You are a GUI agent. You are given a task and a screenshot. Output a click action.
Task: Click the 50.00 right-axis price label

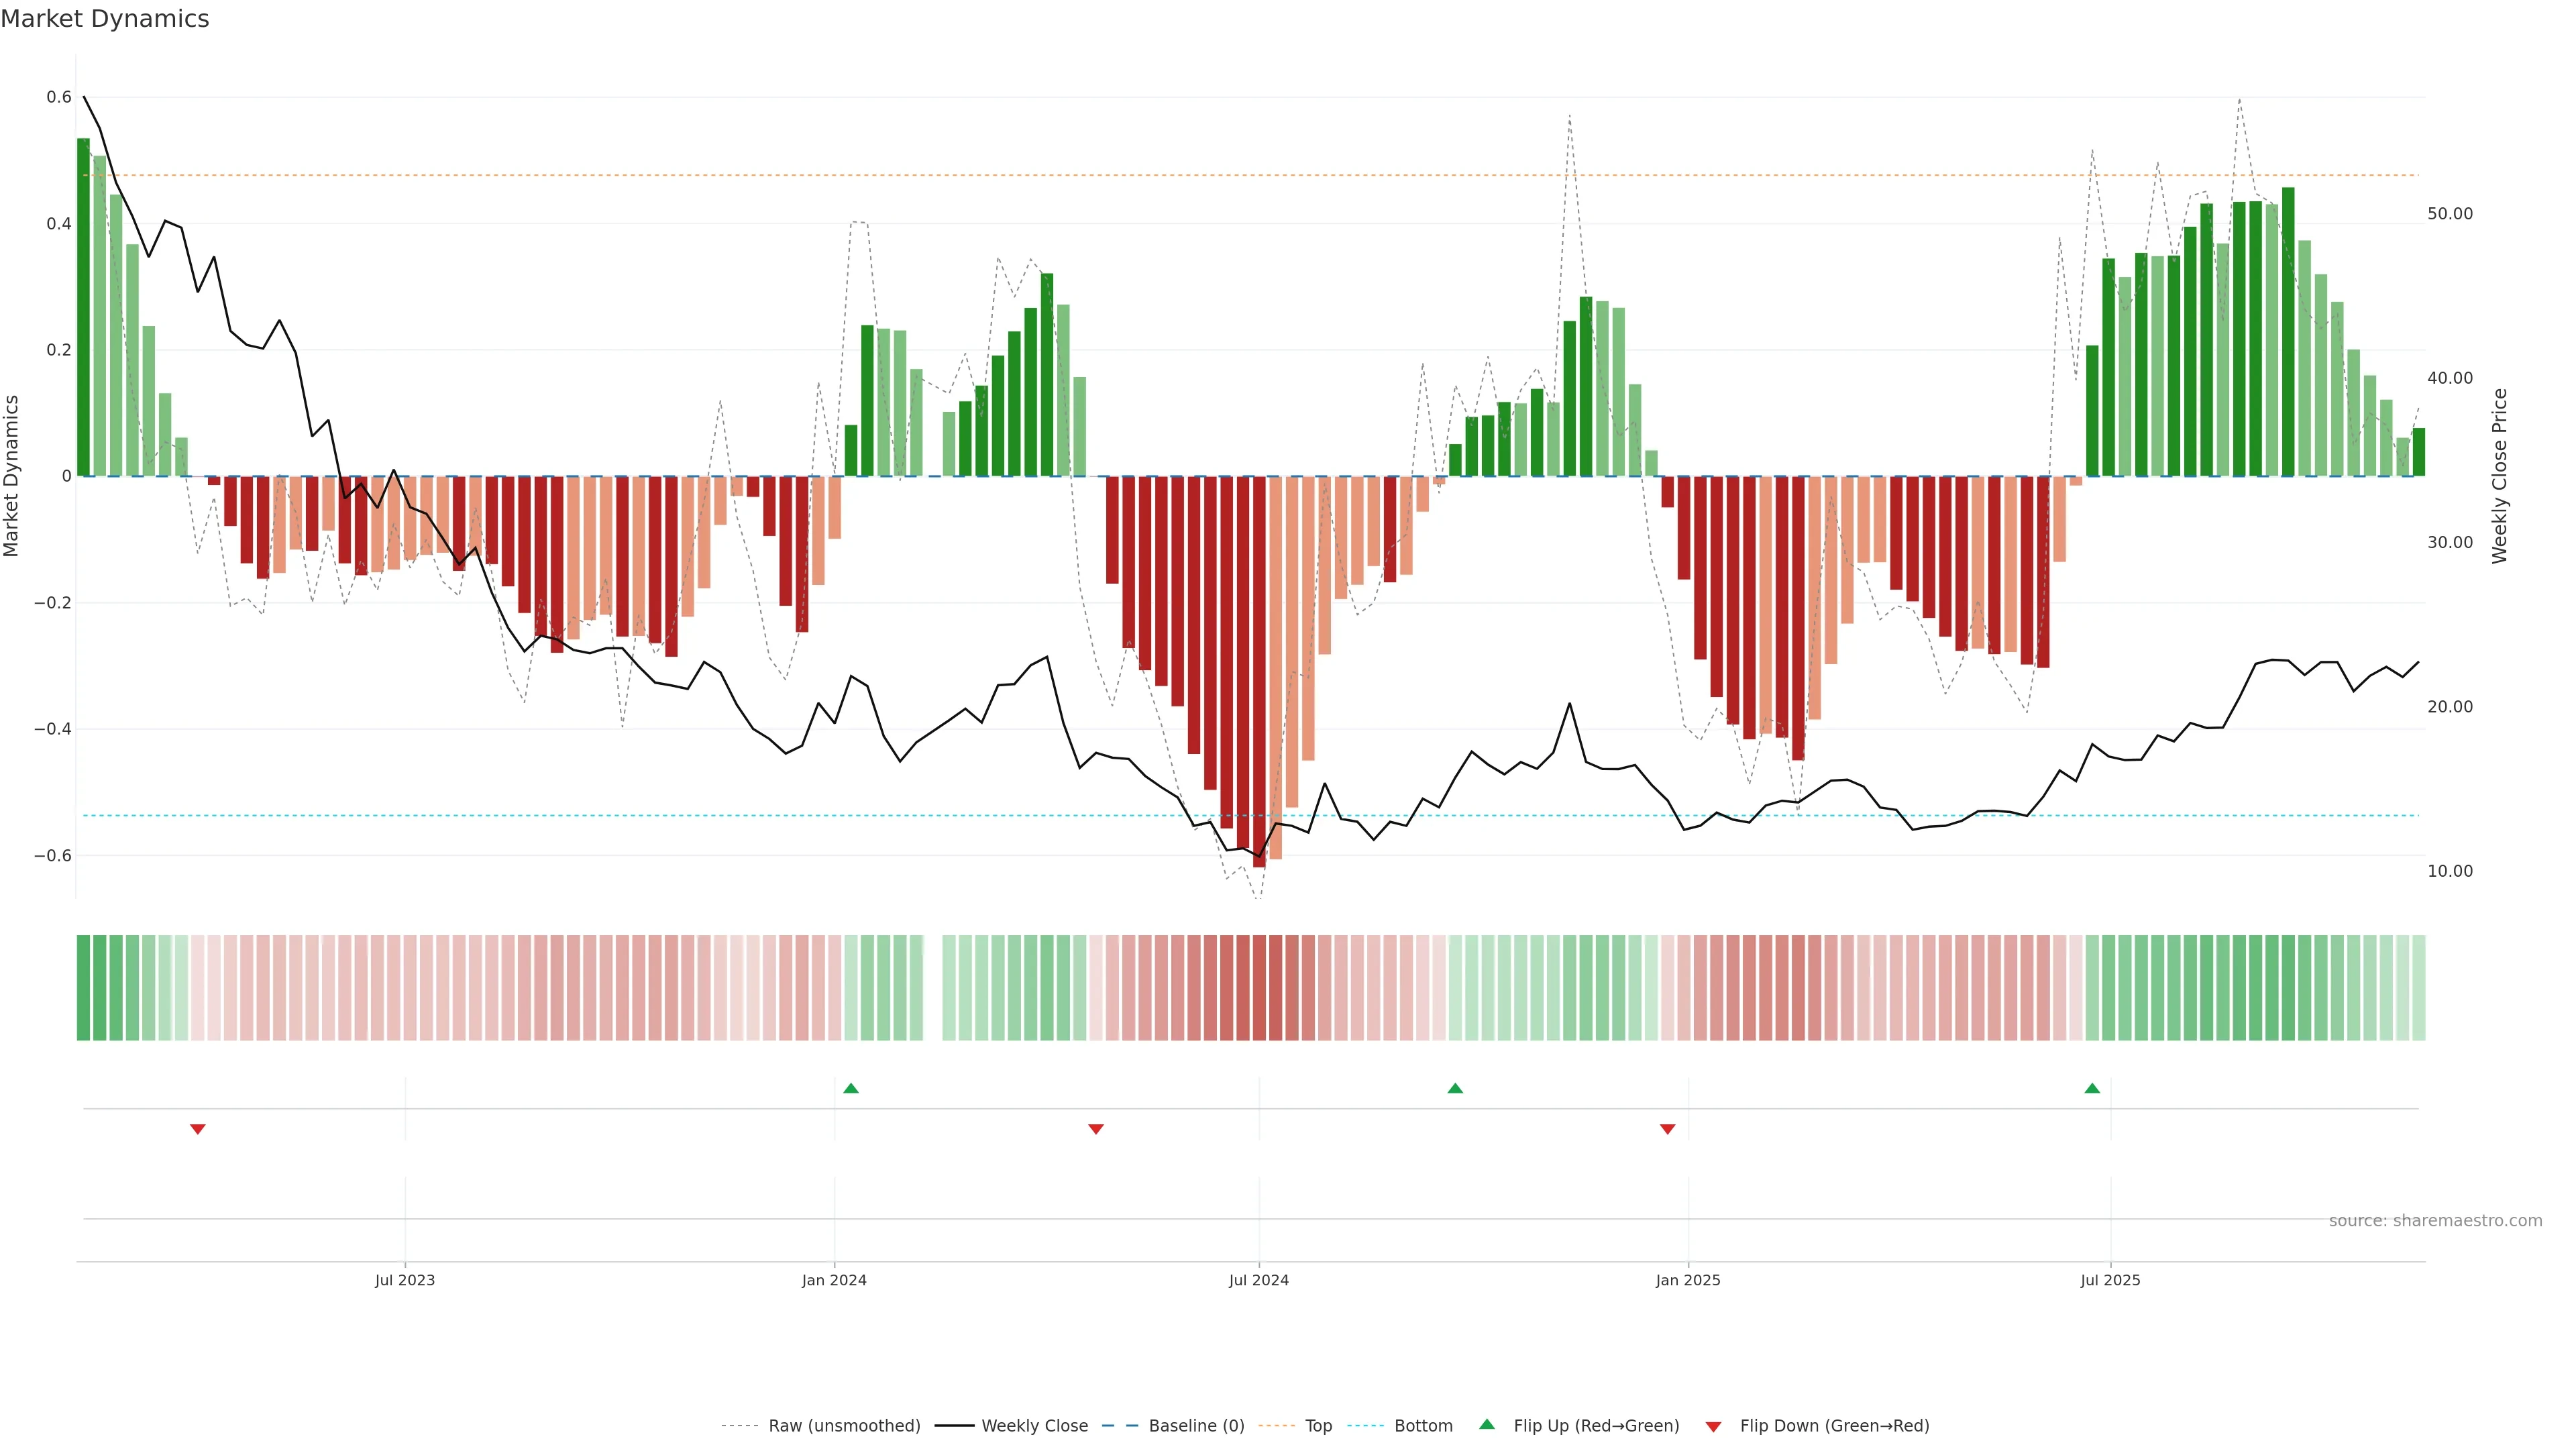2449,214
